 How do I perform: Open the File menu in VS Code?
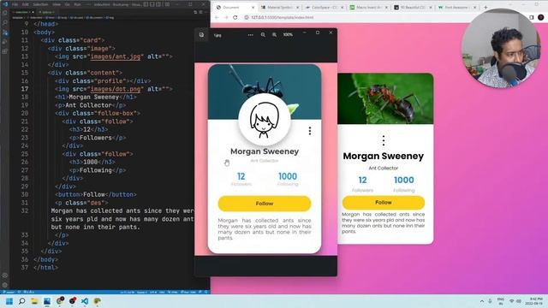15,4
